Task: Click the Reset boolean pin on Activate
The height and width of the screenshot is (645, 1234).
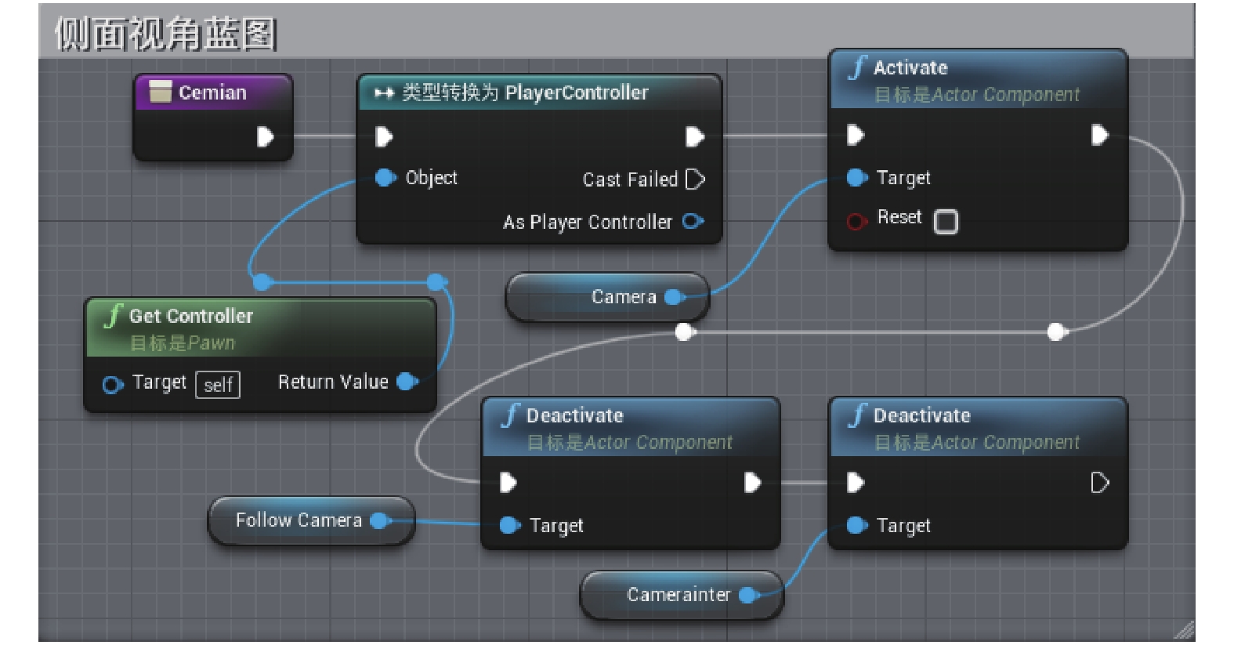Action: 856,222
